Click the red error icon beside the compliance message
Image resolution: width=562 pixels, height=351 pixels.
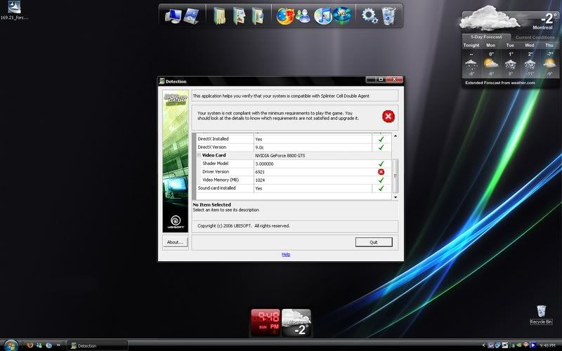[x=388, y=116]
